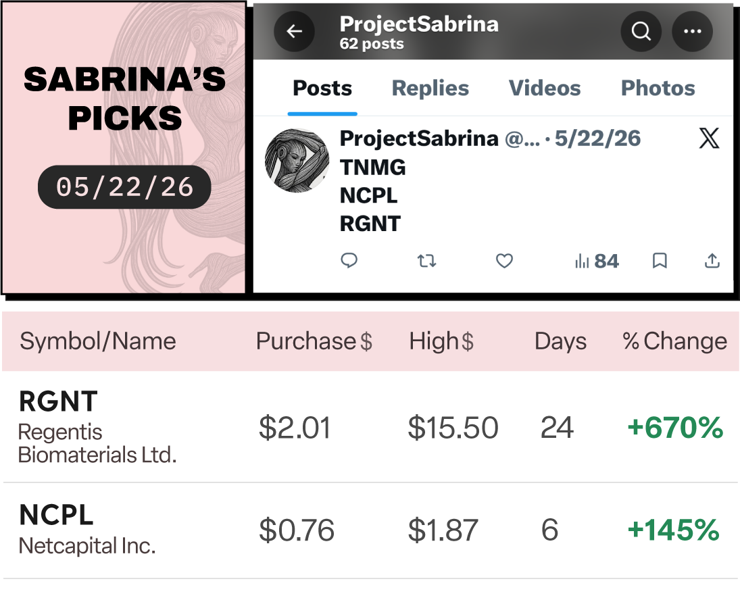Click the X logo on the post
The width and height of the screenshot is (740, 598).
tap(709, 139)
